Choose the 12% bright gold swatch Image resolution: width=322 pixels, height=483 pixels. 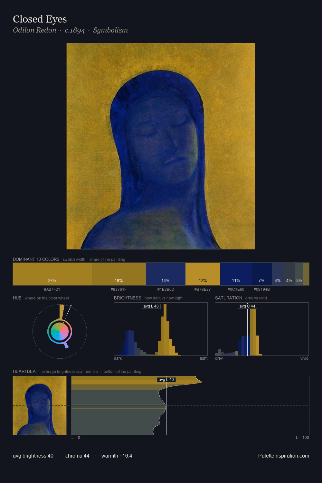pyautogui.click(x=203, y=274)
